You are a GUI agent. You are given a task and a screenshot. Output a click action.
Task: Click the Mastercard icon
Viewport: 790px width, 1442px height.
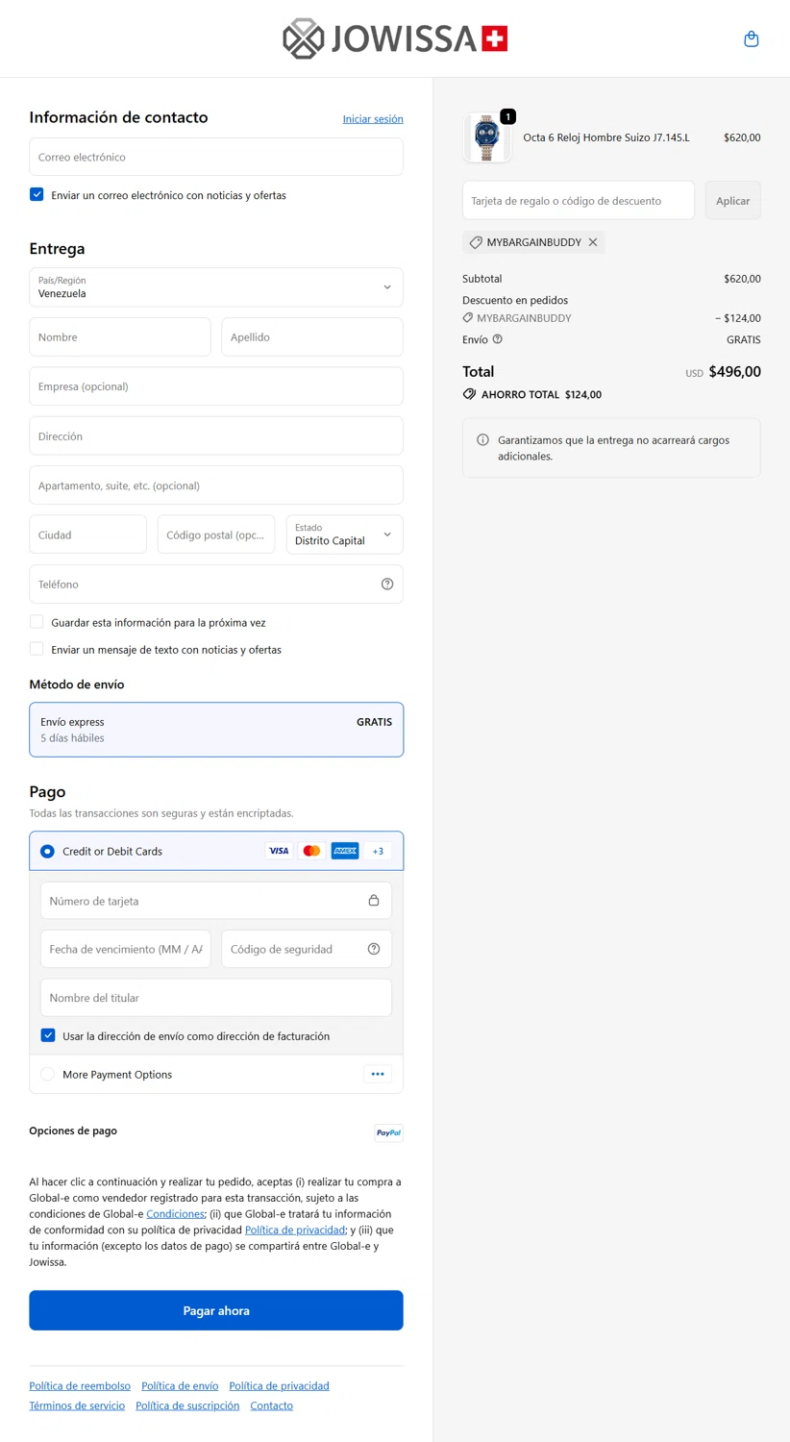pyautogui.click(x=311, y=851)
